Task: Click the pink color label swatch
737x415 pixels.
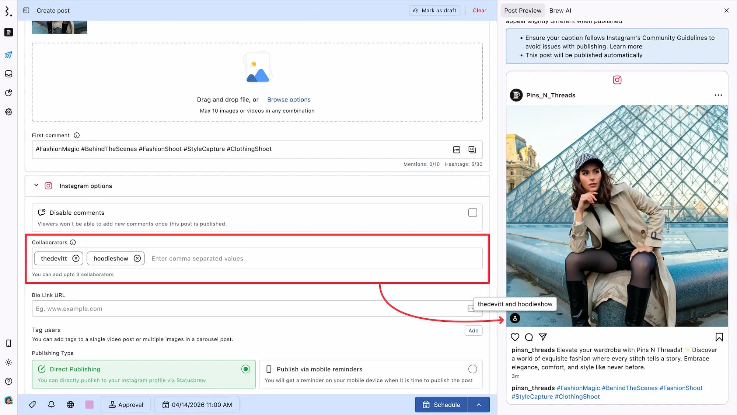Action: [89, 405]
